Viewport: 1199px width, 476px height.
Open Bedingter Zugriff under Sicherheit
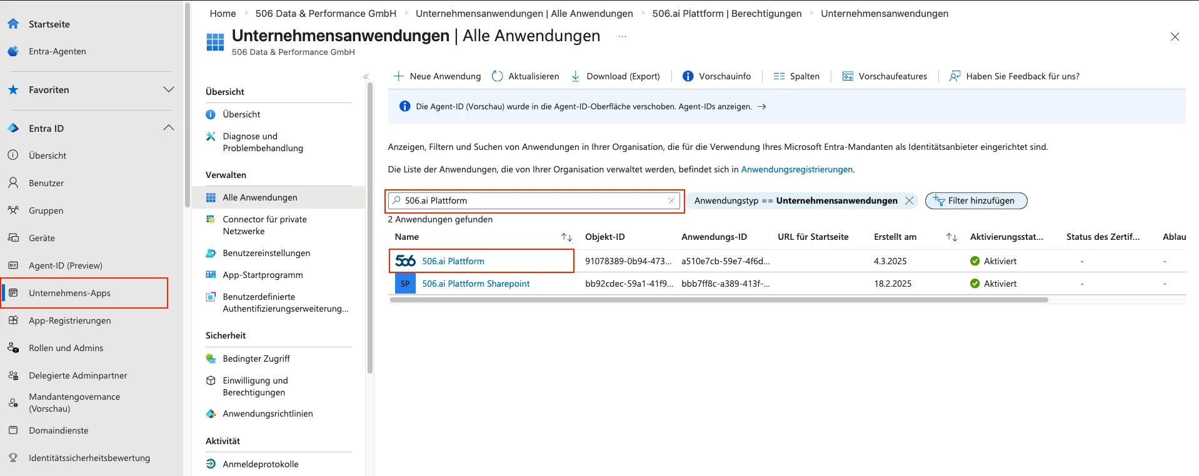256,359
